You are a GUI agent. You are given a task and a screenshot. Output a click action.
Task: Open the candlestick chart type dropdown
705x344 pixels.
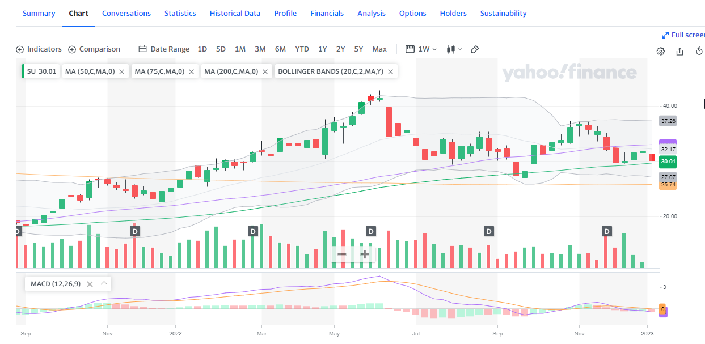(x=454, y=49)
